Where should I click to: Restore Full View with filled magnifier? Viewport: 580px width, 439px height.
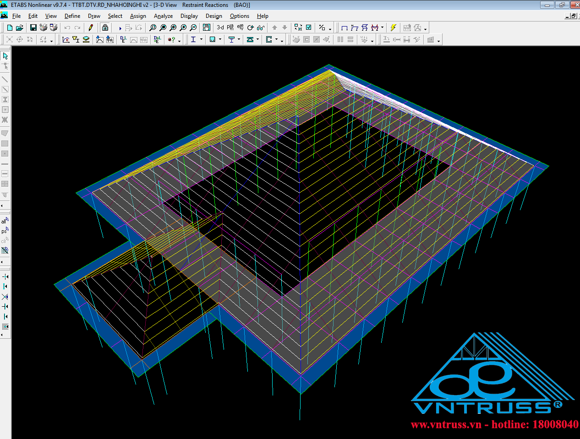click(x=163, y=28)
